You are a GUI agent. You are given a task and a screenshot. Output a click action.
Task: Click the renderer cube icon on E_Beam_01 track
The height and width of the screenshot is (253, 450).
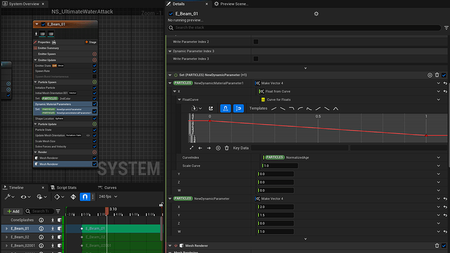click(x=59, y=229)
